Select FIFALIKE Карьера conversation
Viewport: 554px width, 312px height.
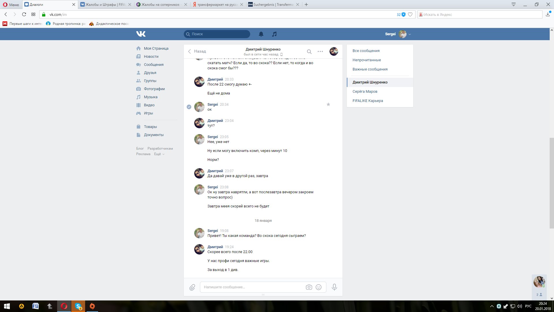(368, 101)
